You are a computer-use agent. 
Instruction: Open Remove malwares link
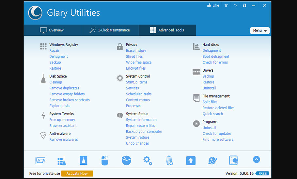coord(64,139)
